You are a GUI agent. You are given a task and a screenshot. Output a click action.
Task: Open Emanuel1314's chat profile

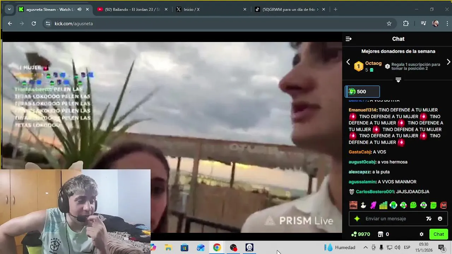pyautogui.click(x=363, y=110)
